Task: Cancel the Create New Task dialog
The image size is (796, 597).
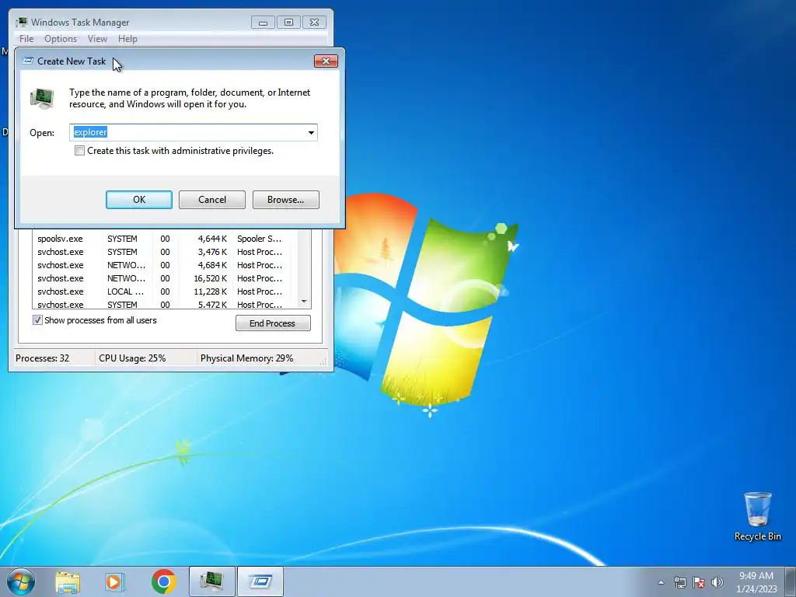Action: coord(212,200)
